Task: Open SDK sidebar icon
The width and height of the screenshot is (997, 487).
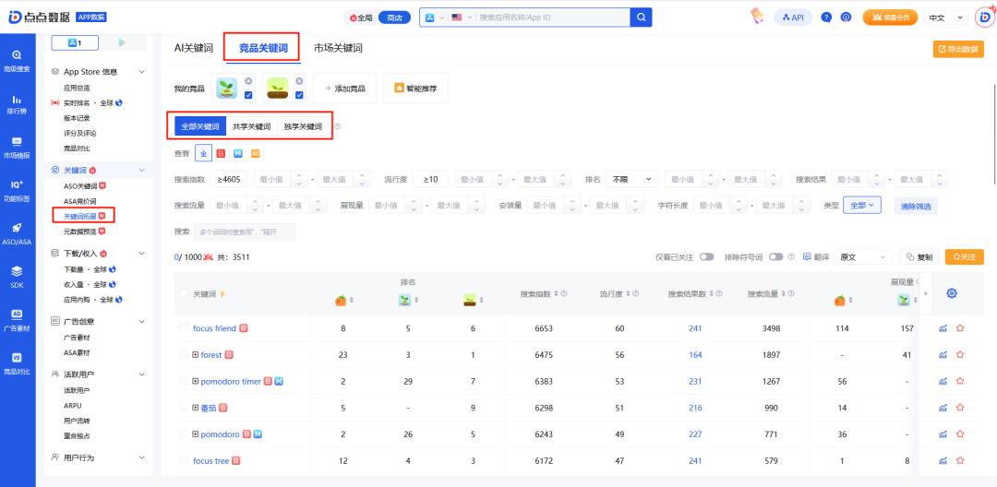Action: click(18, 277)
